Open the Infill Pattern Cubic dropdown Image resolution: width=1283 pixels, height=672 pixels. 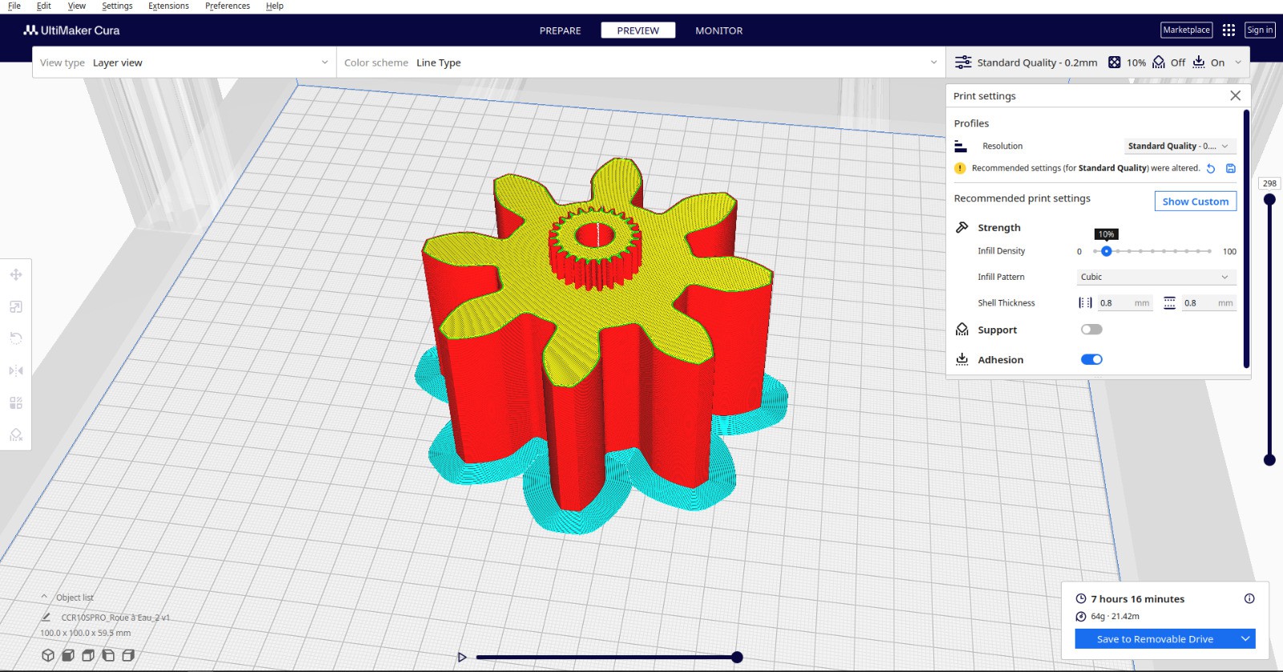pyautogui.click(x=1155, y=277)
